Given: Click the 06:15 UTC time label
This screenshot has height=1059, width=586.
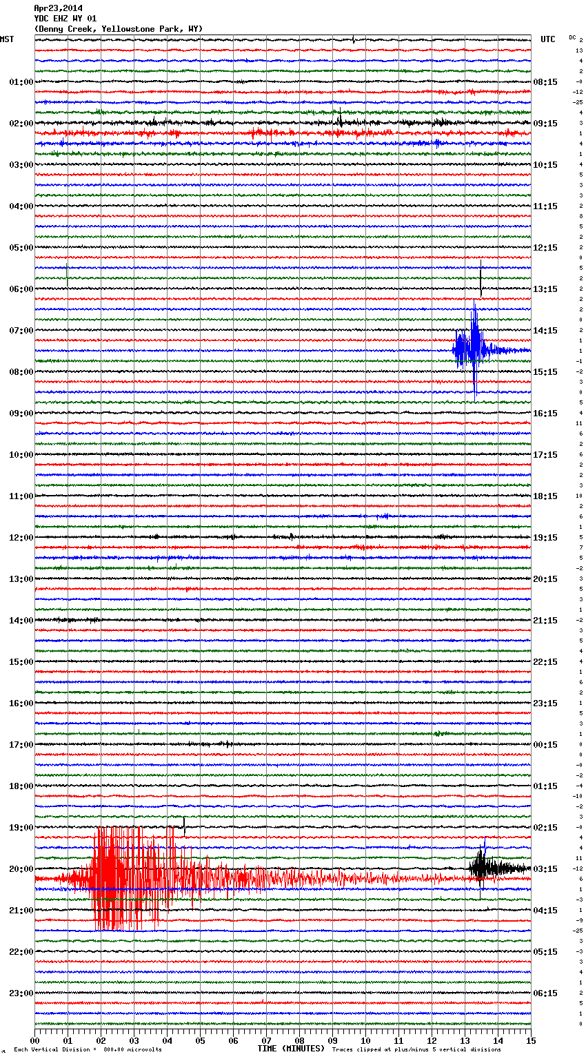Looking at the screenshot, I should pos(545,993).
